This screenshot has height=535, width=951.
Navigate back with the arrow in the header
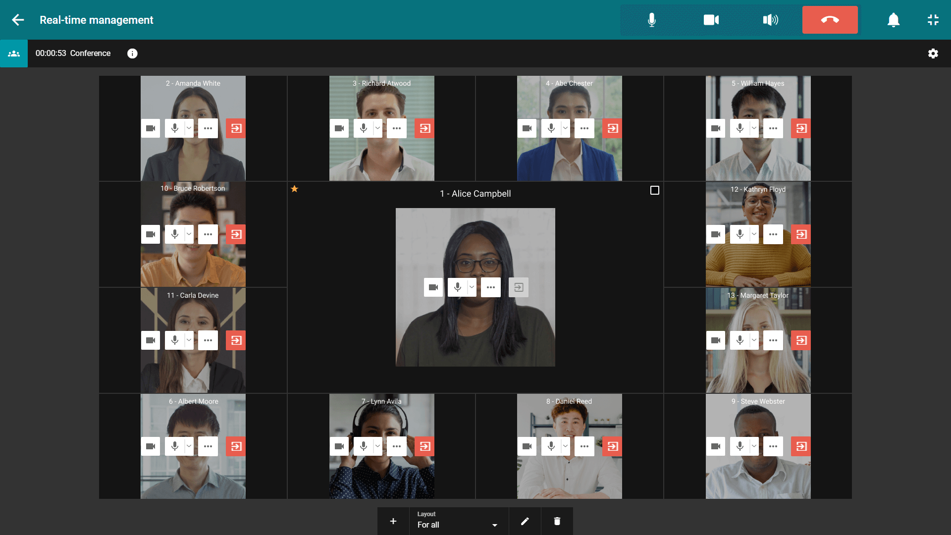pos(18,20)
